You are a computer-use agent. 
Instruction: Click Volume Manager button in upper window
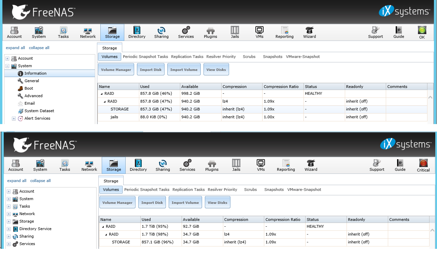(116, 70)
